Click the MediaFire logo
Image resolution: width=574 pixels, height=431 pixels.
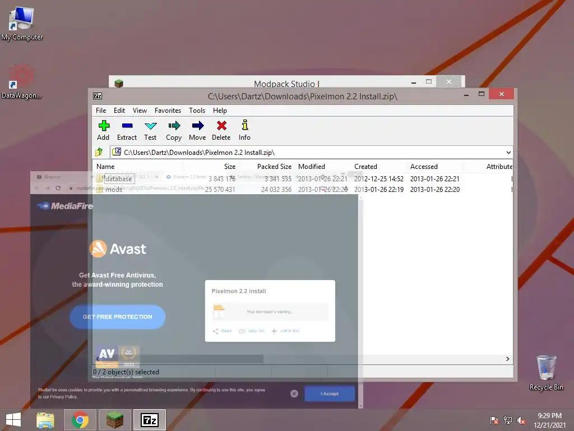click(x=65, y=206)
